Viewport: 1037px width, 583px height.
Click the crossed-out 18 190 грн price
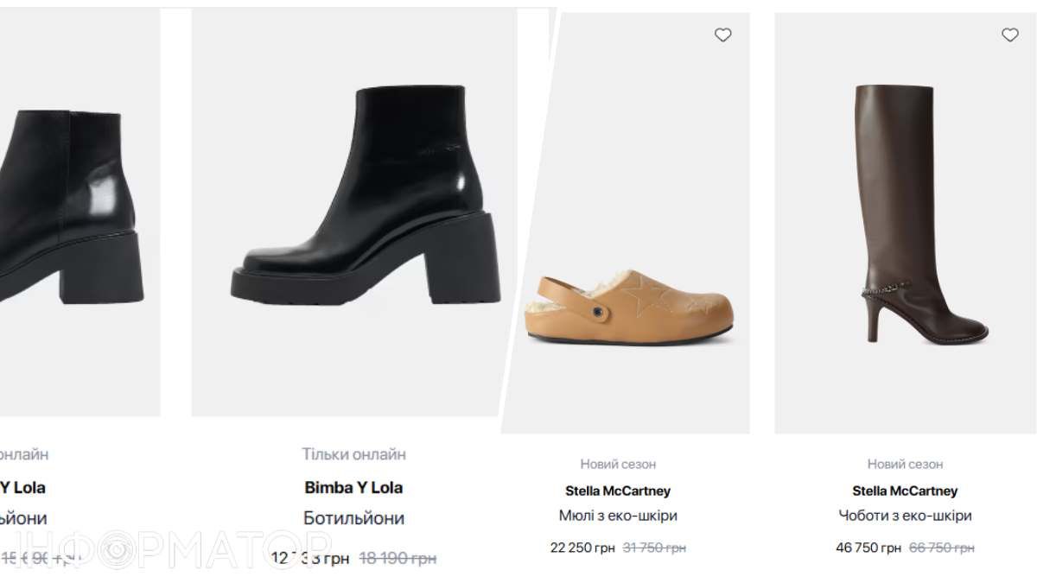pyautogui.click(x=398, y=559)
